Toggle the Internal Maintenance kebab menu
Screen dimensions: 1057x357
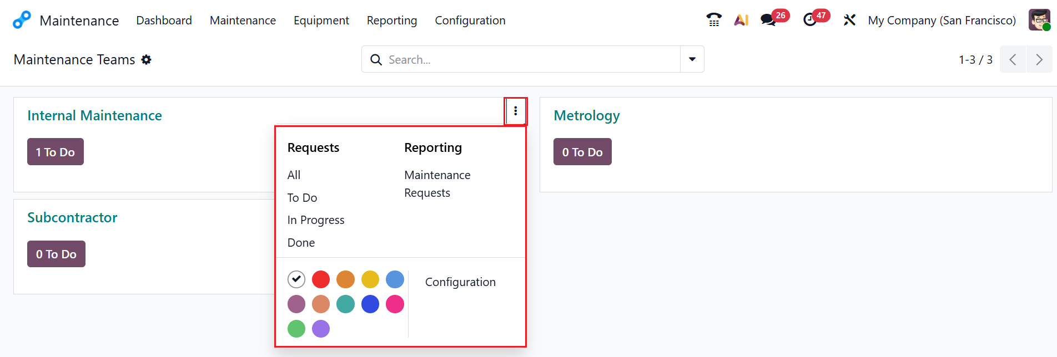516,111
